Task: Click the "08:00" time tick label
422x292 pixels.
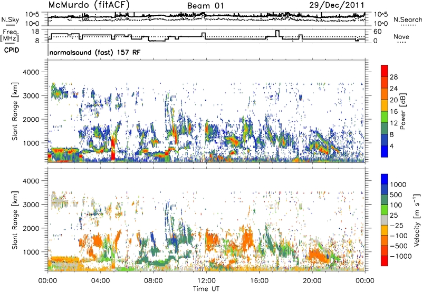Action: [x=154, y=281]
